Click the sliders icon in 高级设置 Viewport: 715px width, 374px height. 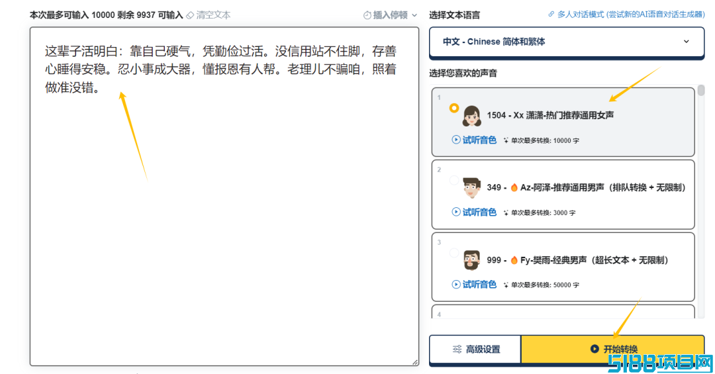pyautogui.click(x=457, y=349)
